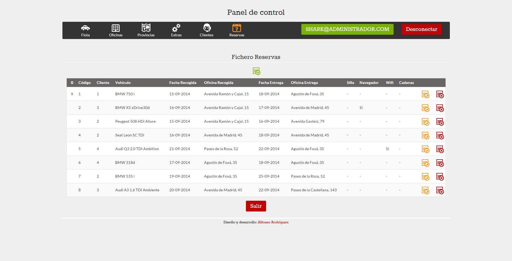Click the green add new reservation icon
Screen dimensions: 512x261
[256, 71]
